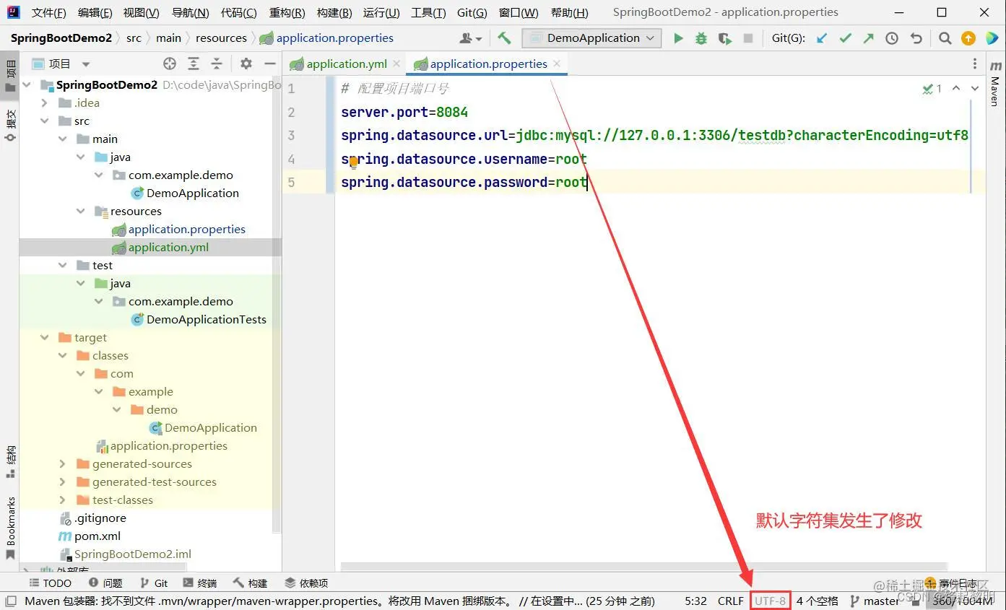Image resolution: width=1006 pixels, height=610 pixels.
Task: Open the Bookmarks side panel
Action: click(x=11, y=528)
